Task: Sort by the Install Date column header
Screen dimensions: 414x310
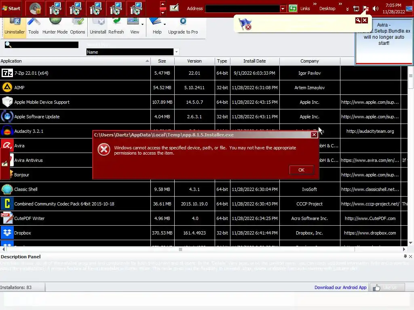Action: [255, 61]
